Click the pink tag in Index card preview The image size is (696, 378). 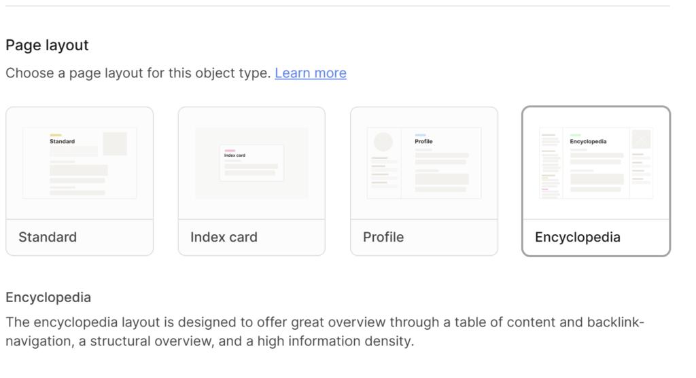pyautogui.click(x=230, y=151)
